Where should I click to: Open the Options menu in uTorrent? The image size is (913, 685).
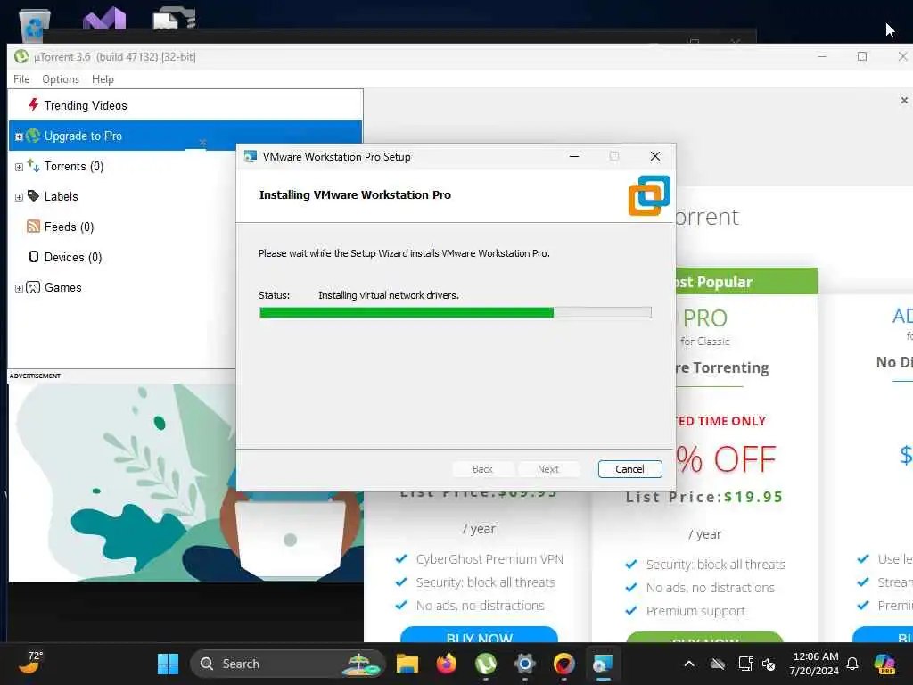61,78
